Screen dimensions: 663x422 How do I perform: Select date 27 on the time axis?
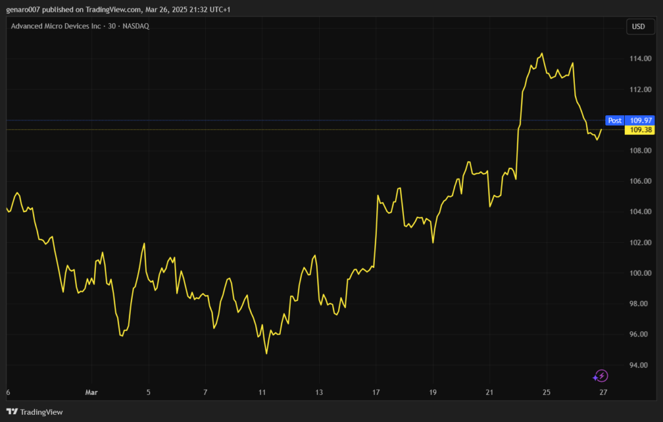tap(603, 392)
